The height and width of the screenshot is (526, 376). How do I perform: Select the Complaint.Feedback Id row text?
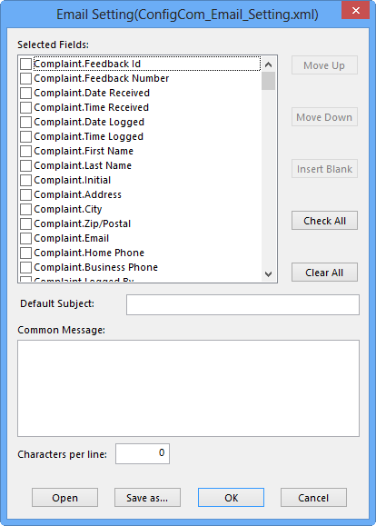coord(87,64)
